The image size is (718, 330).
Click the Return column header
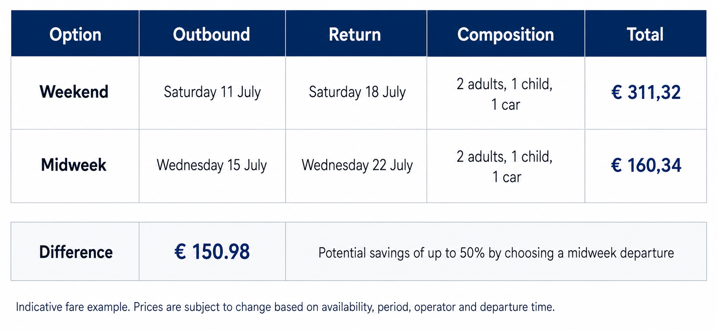355,35
